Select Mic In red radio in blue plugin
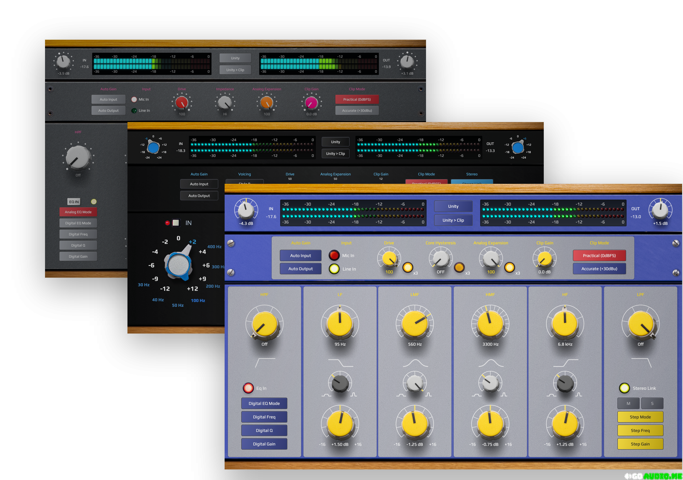This screenshot has height=480, width=683. pyautogui.click(x=334, y=255)
